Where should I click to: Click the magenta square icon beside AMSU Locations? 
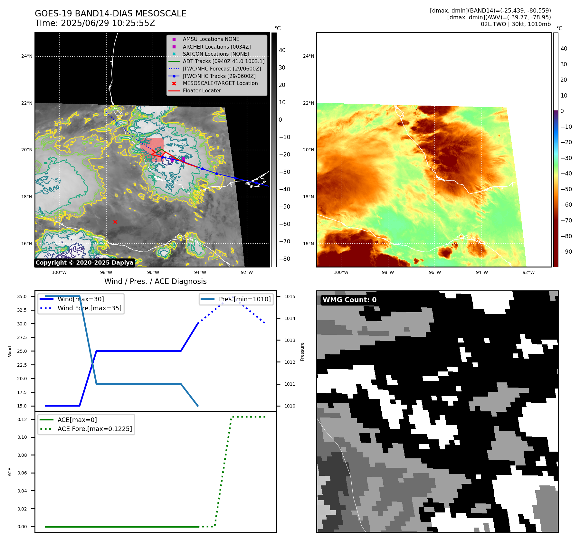pos(174,39)
